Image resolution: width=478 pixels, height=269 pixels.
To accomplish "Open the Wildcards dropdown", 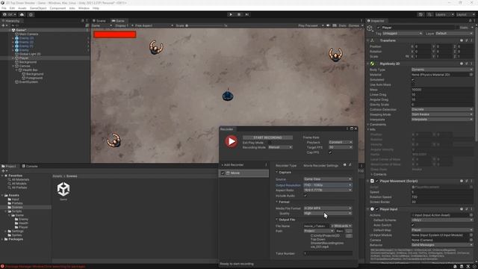I will click(x=341, y=226).
